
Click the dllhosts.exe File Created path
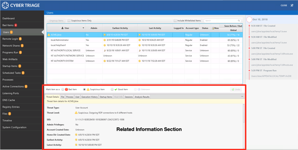pos(272,54)
